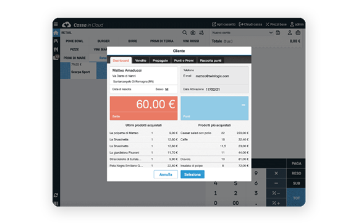Open the sidebar icon with badge 12

[x=56, y=58]
